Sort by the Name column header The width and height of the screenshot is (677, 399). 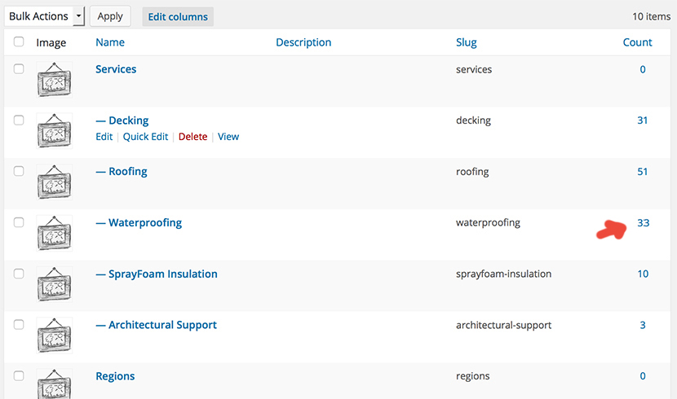(110, 42)
